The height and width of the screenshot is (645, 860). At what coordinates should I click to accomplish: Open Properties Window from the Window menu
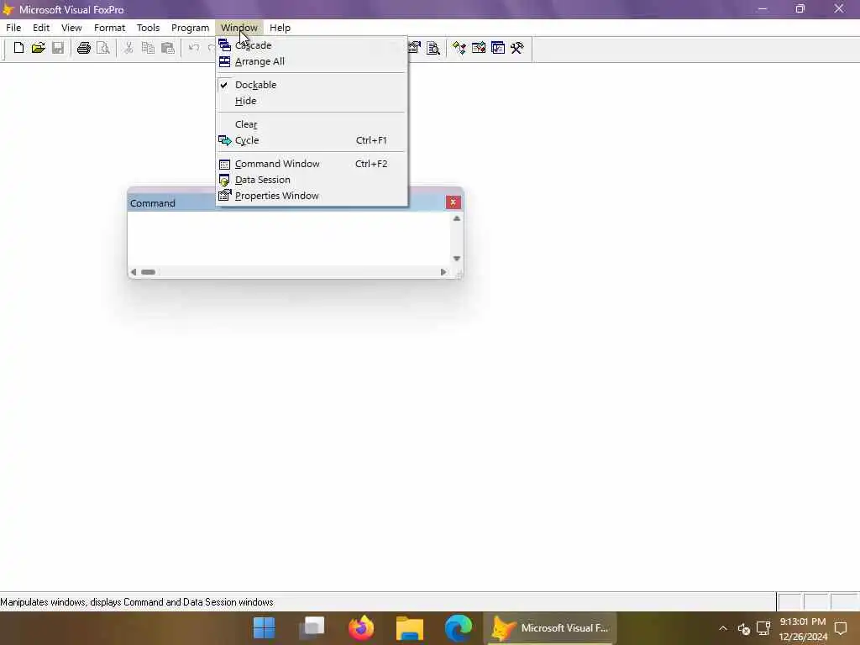click(x=312, y=196)
